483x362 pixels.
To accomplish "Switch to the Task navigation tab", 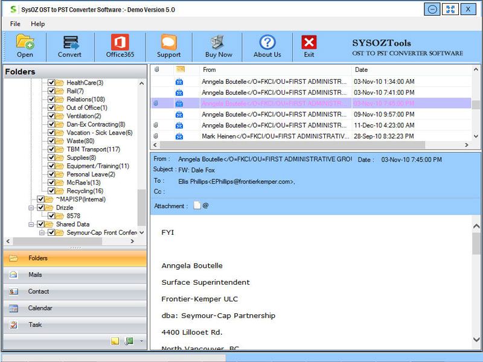I will (75, 325).
